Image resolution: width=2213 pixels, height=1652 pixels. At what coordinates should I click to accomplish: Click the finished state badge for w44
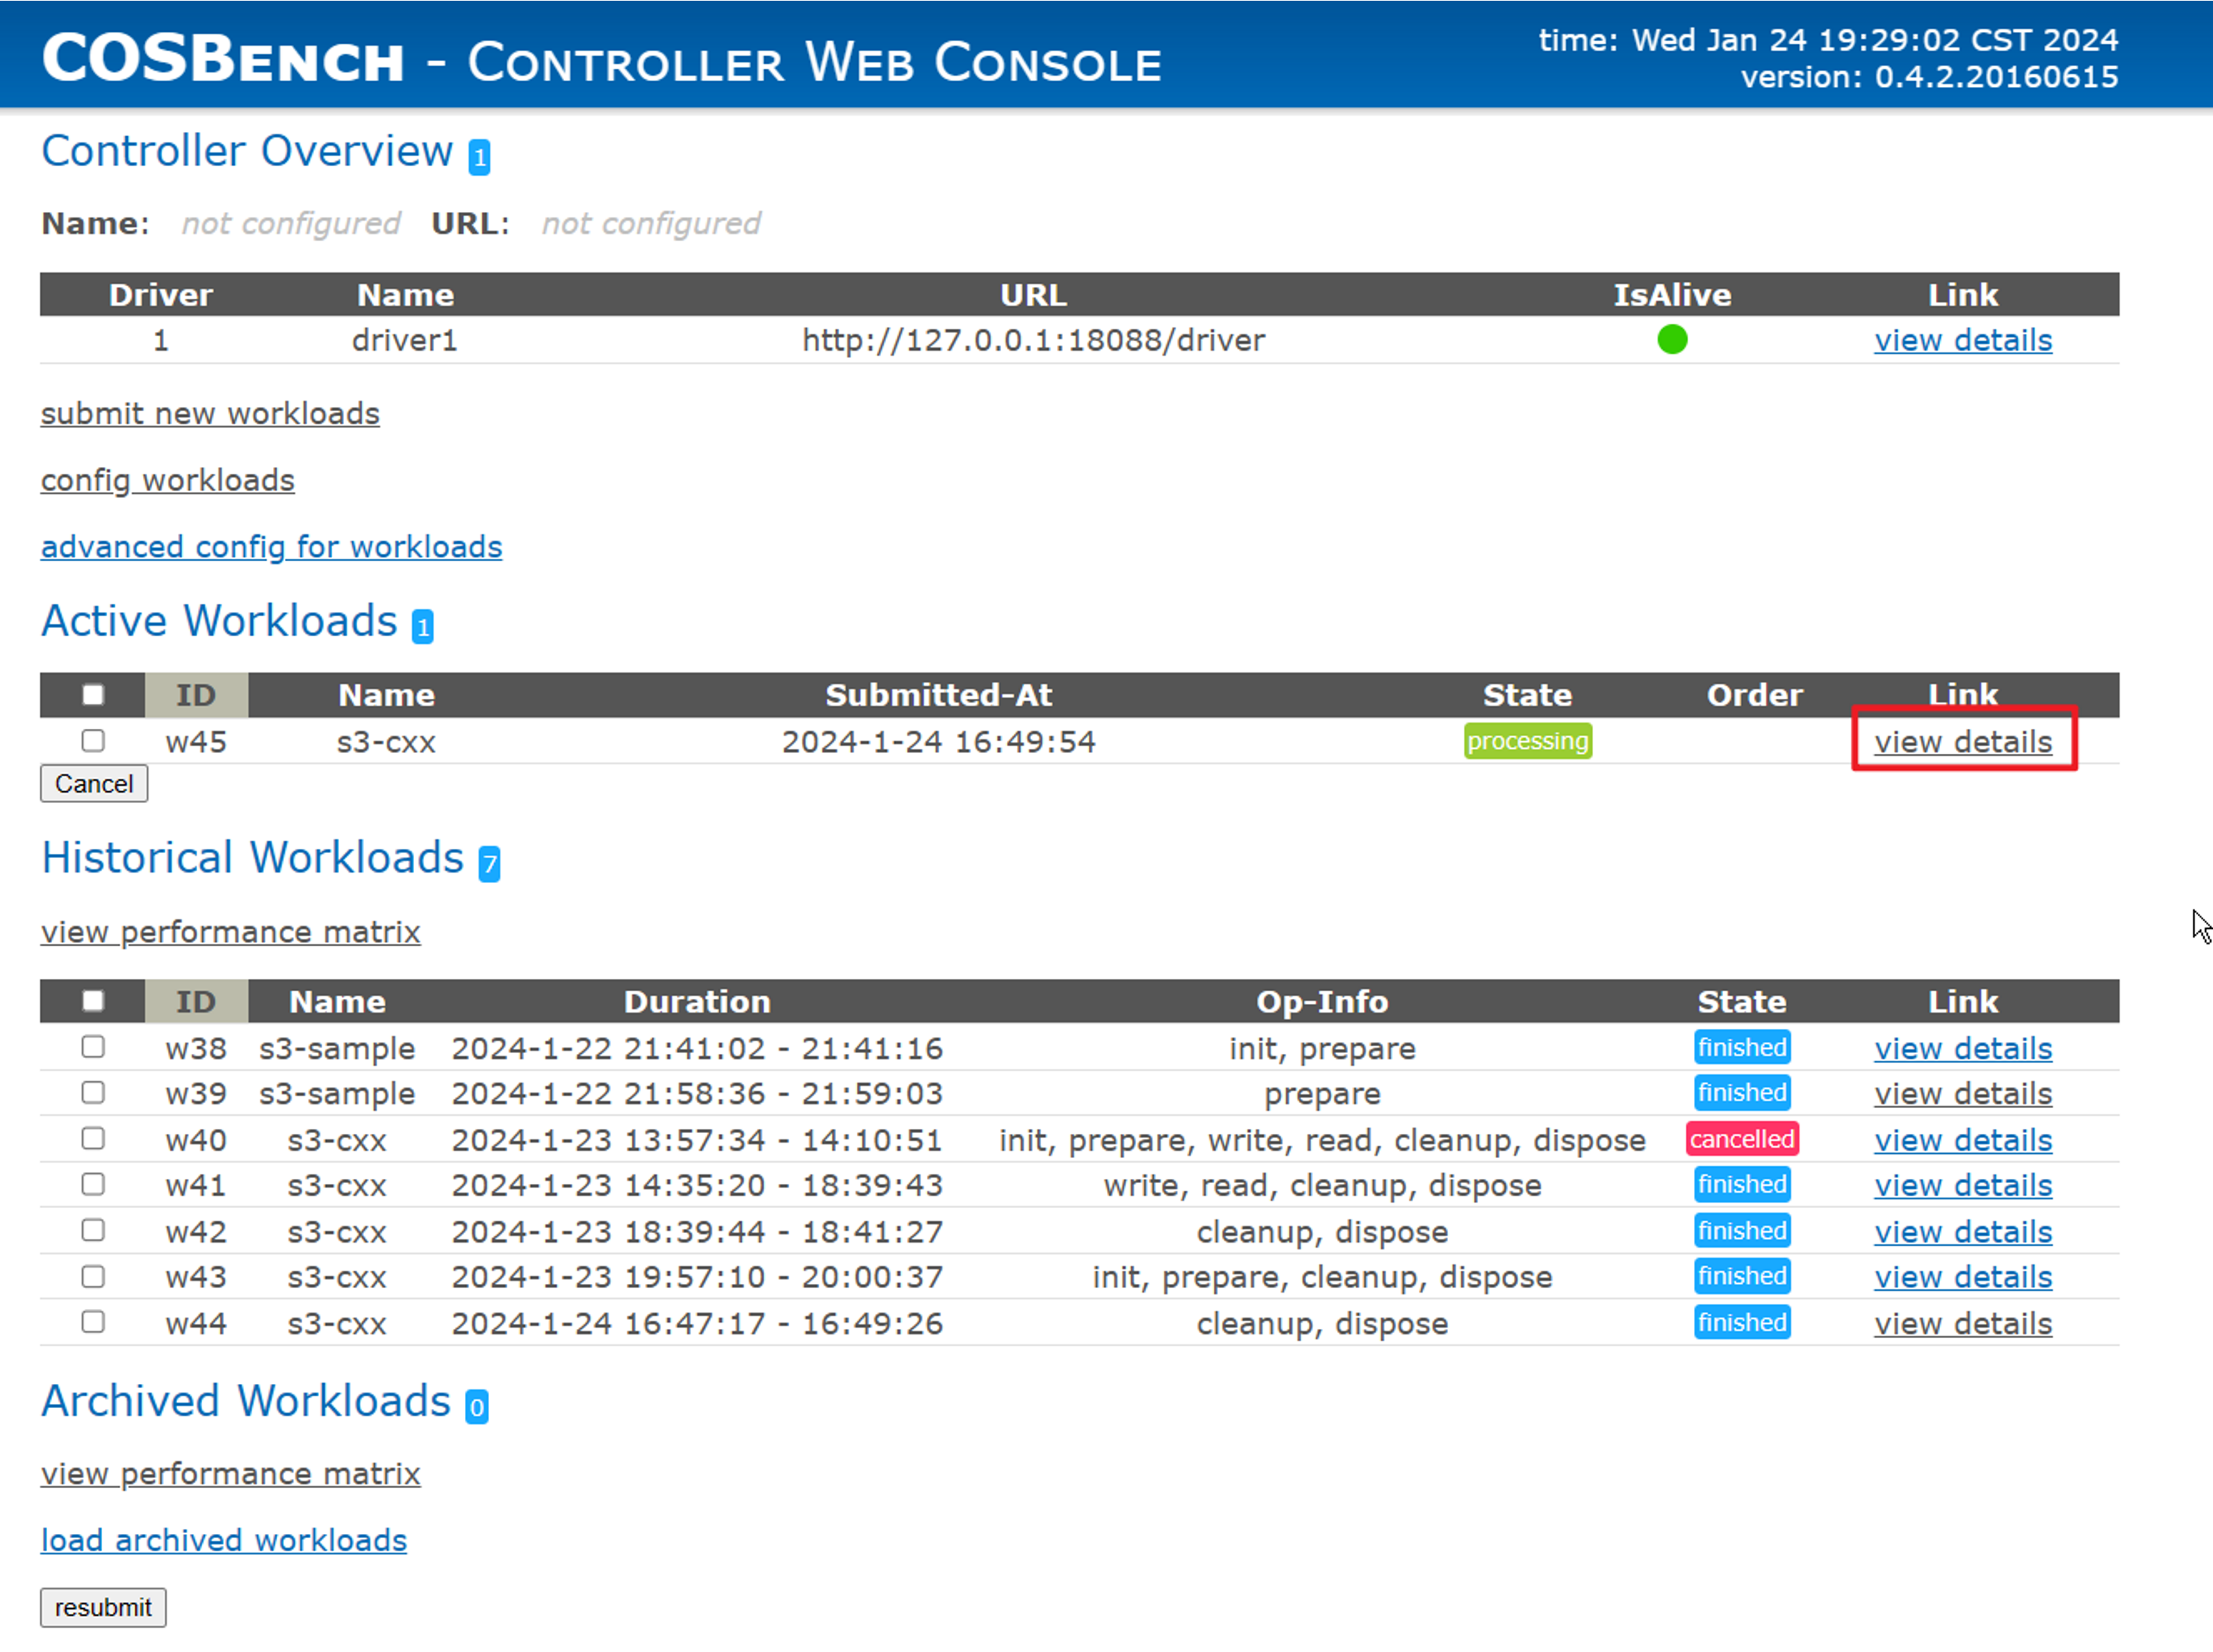(1741, 1322)
